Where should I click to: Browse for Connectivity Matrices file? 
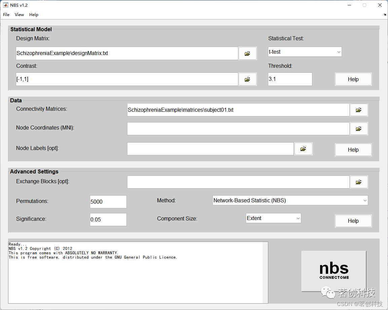(x=359, y=110)
